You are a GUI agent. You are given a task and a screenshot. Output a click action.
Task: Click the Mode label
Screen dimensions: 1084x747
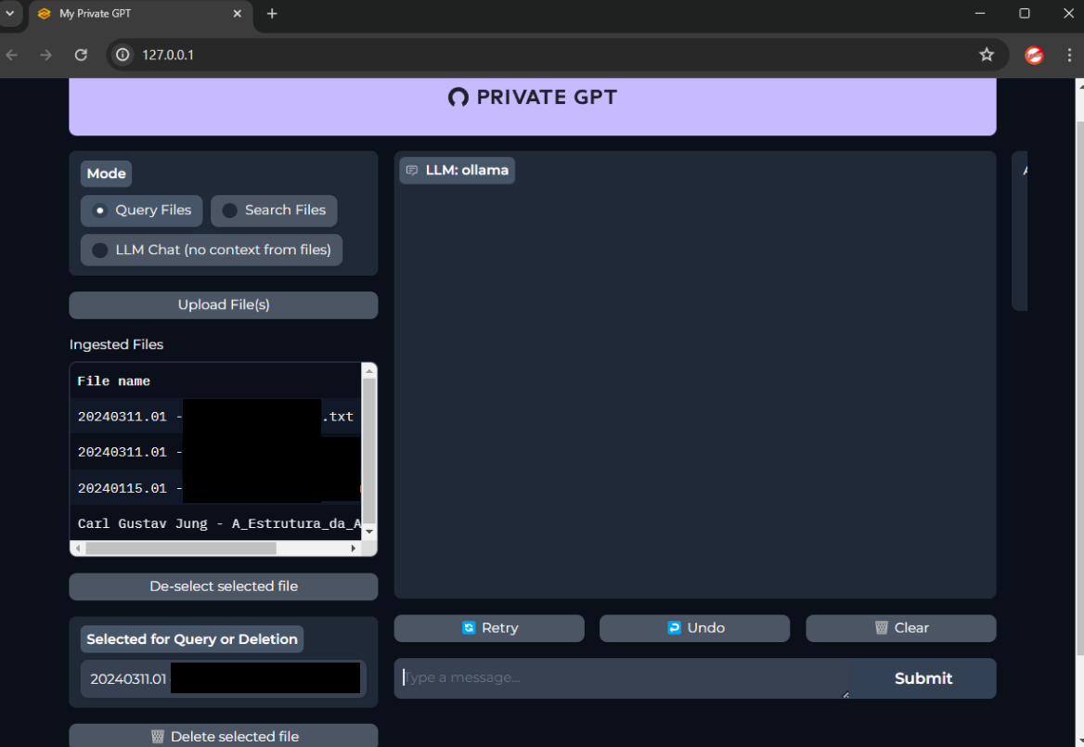[107, 174]
